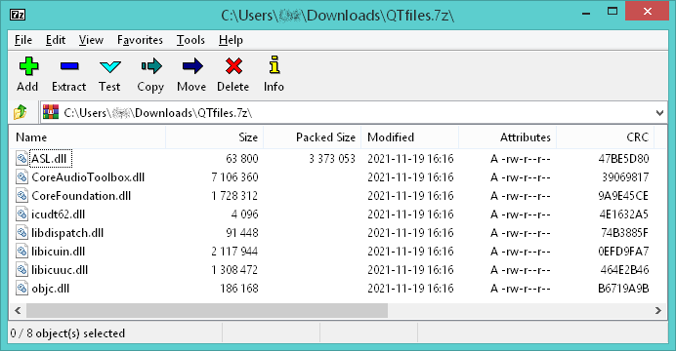Image resolution: width=676 pixels, height=351 pixels.
Task: Click the Copy arrow icon
Action: point(151,66)
